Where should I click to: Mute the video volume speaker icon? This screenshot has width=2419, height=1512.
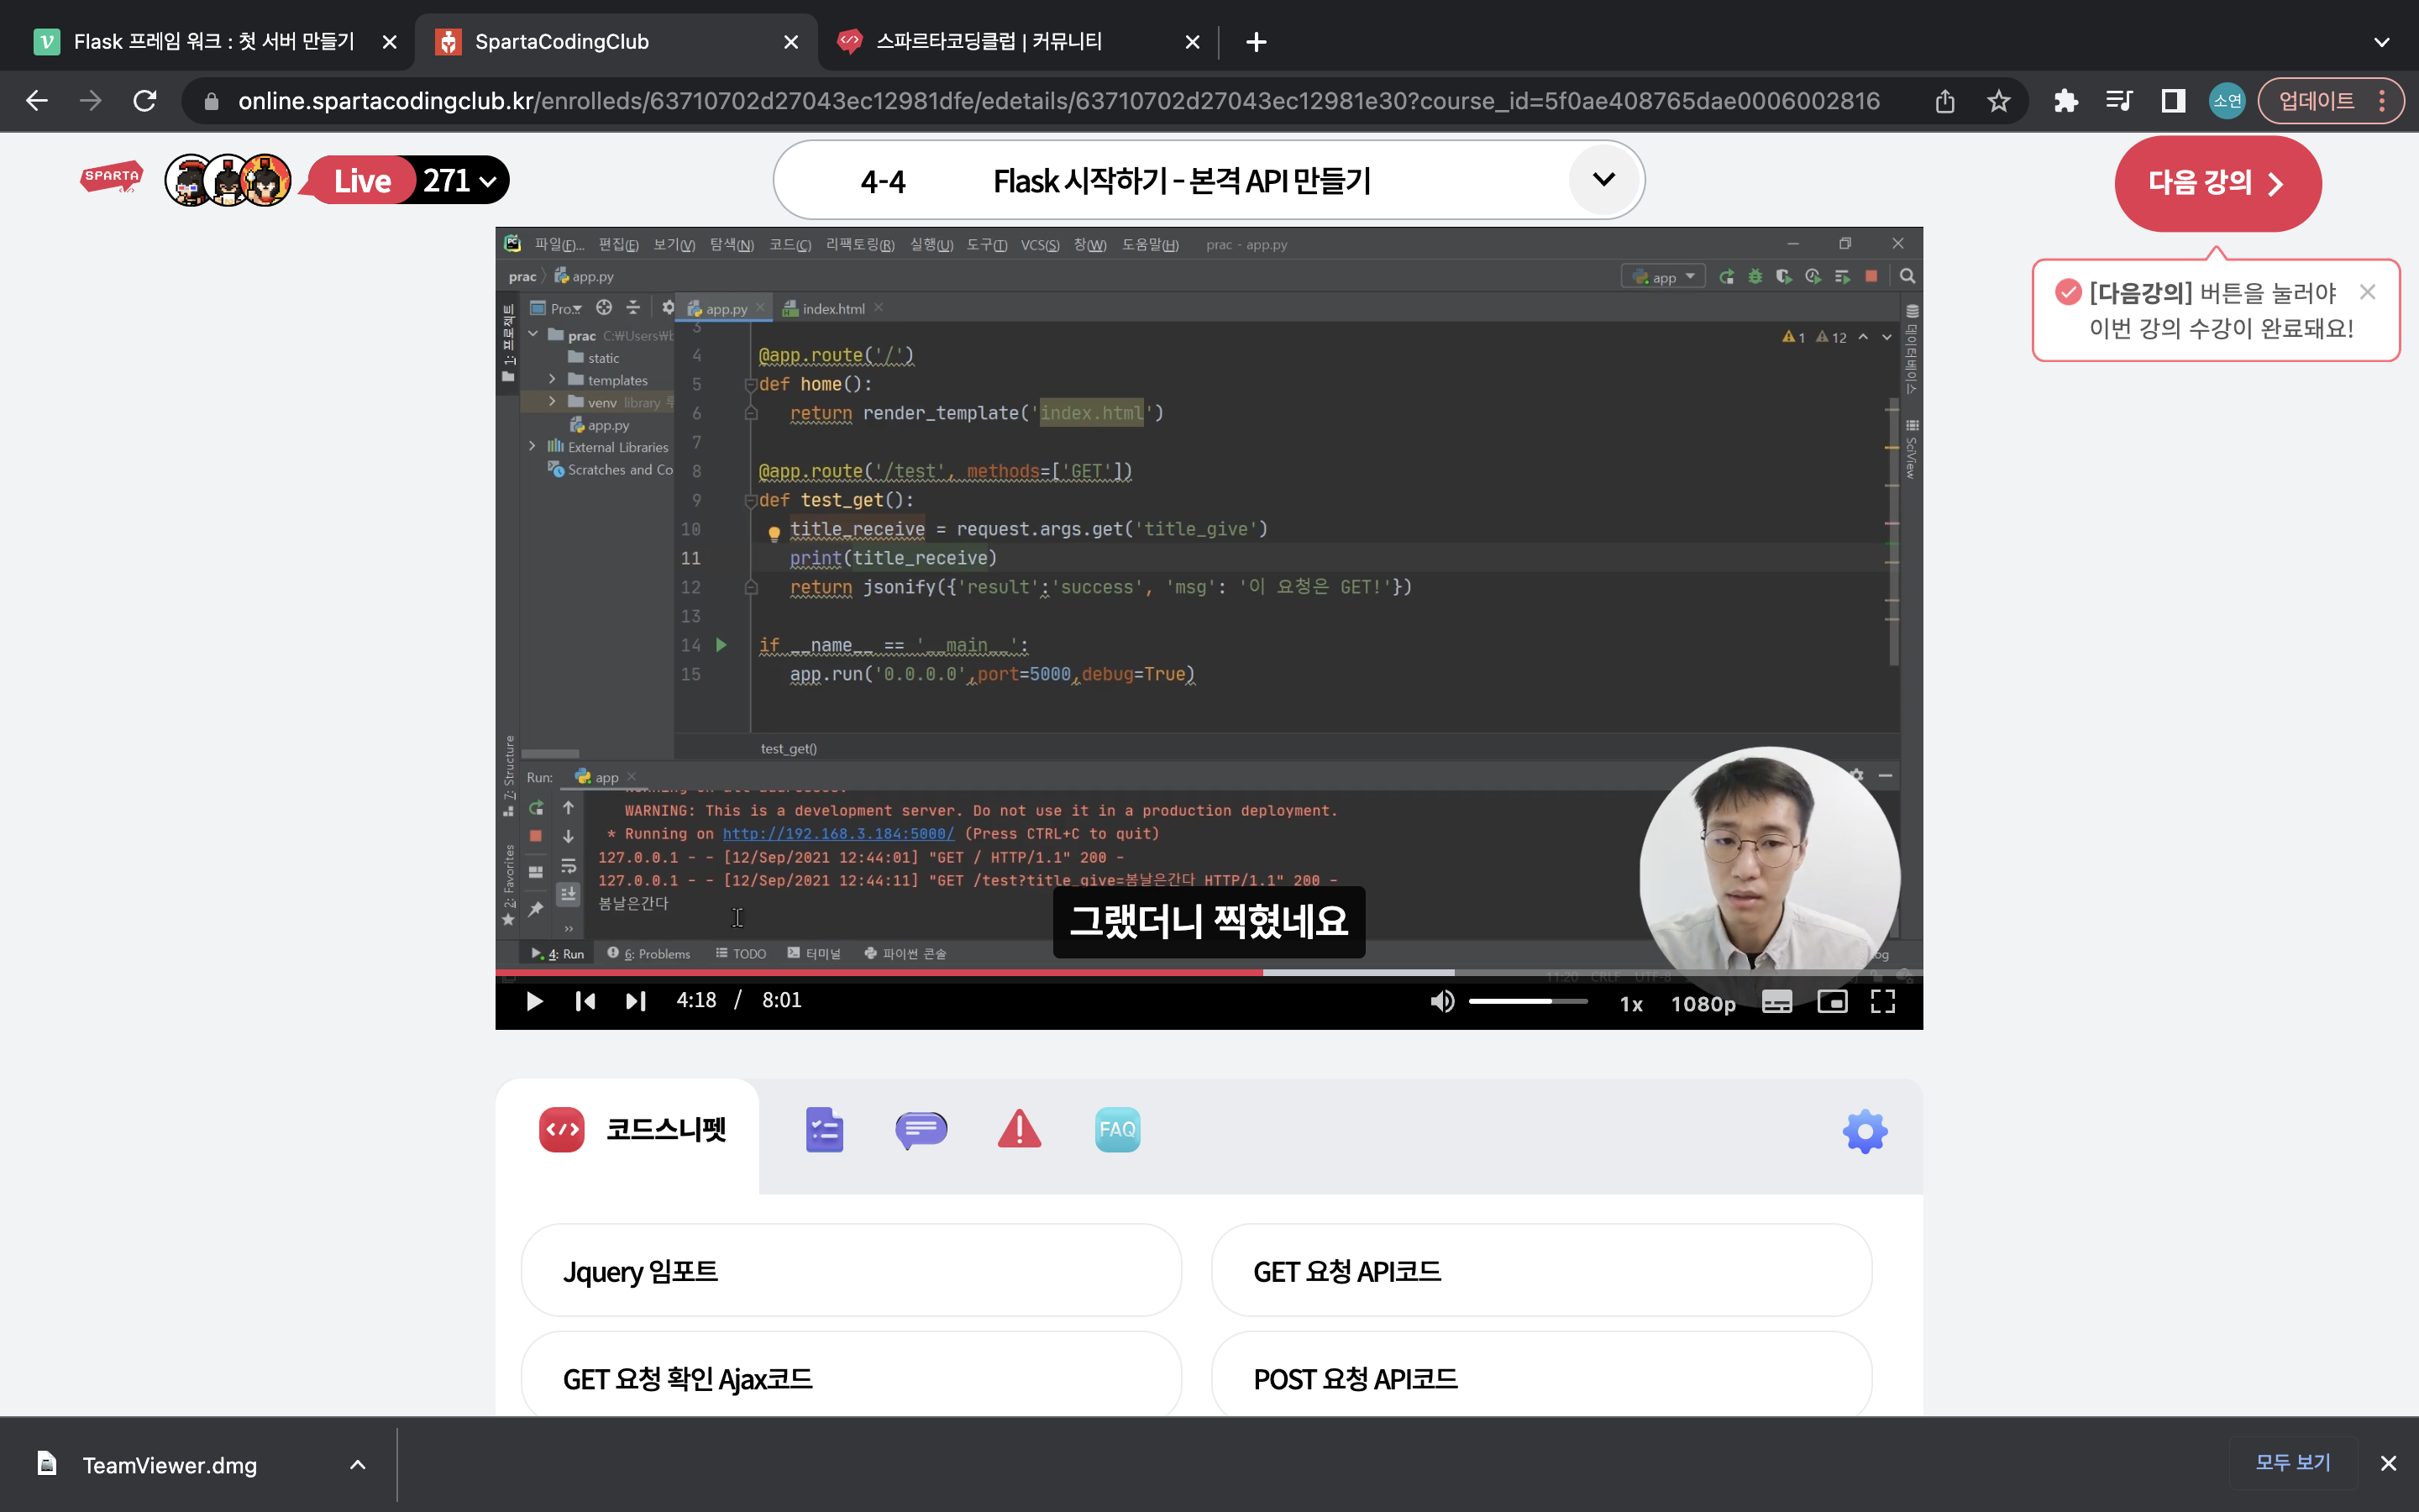pyautogui.click(x=1441, y=1001)
